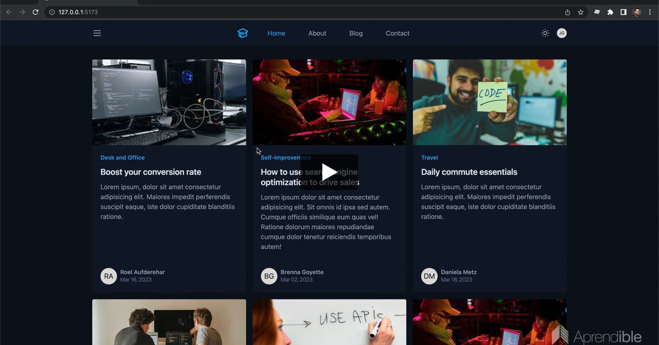Click author name Daniela Metz
Screen dimensions: 659x345
(x=459, y=272)
